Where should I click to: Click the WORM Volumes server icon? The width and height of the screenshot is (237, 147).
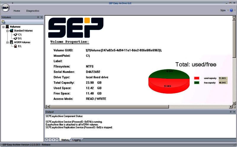12,42
